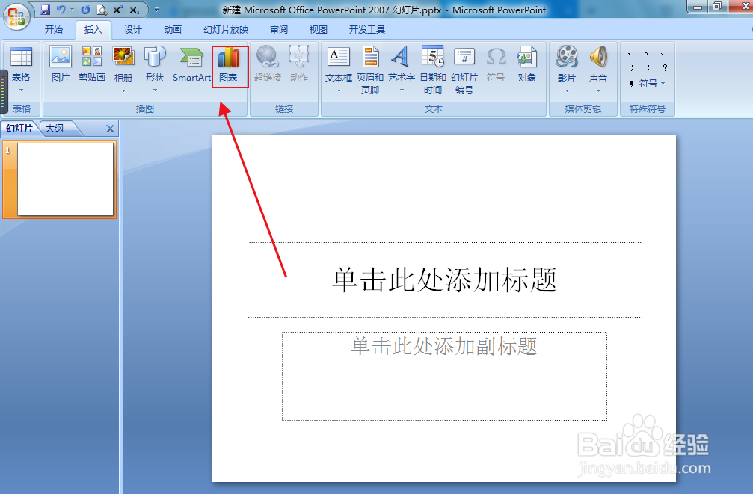Expand the 文本框 dropdown arrow

(339, 90)
